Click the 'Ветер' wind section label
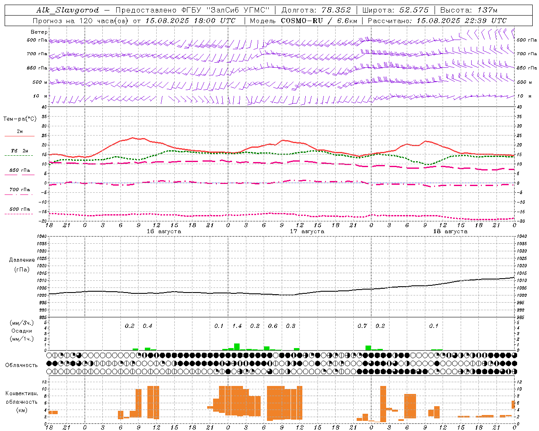 [x=39, y=32]
